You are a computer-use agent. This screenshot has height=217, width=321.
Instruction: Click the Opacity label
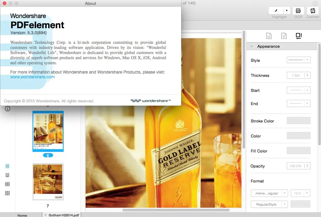click(x=257, y=166)
